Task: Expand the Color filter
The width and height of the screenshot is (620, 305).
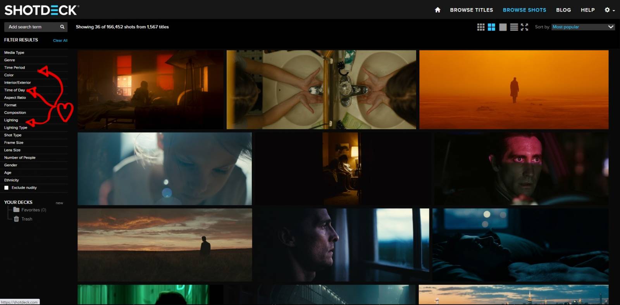Action: tap(9, 75)
